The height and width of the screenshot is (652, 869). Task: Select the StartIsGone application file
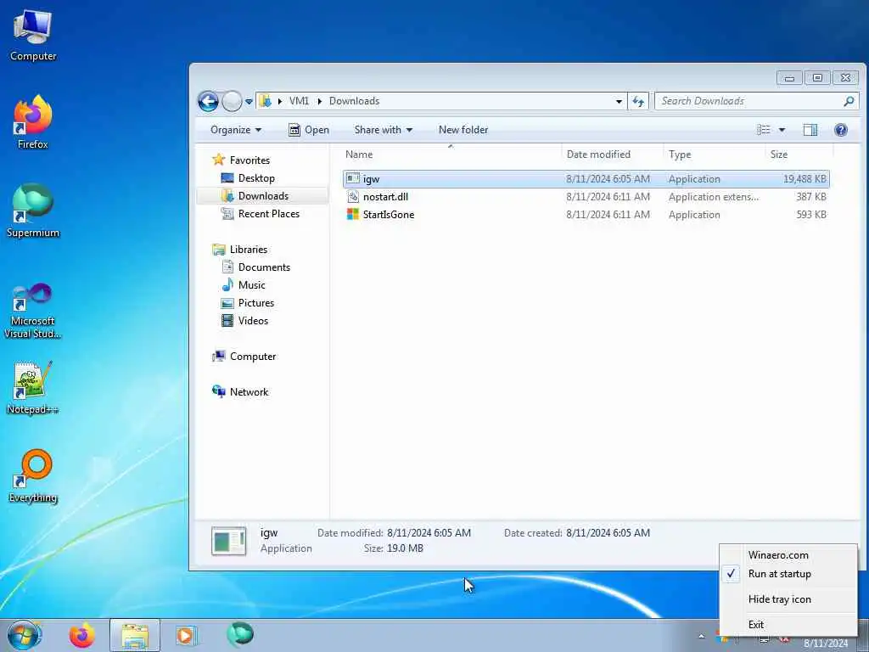point(586,215)
